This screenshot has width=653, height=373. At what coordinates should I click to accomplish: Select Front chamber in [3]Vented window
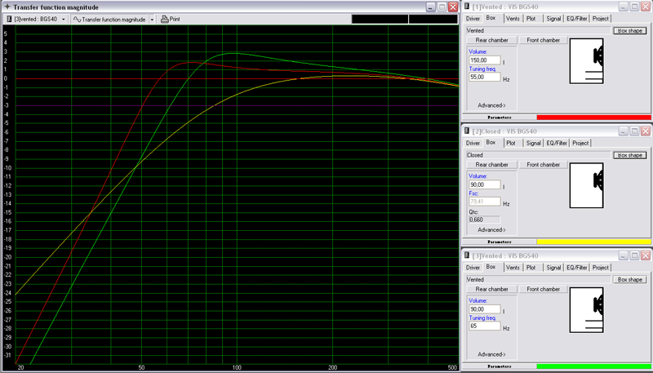pyautogui.click(x=543, y=289)
